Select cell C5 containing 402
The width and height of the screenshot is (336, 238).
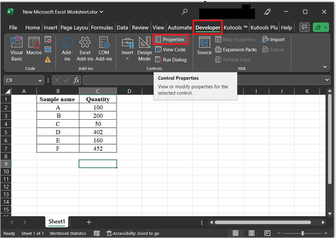point(98,132)
